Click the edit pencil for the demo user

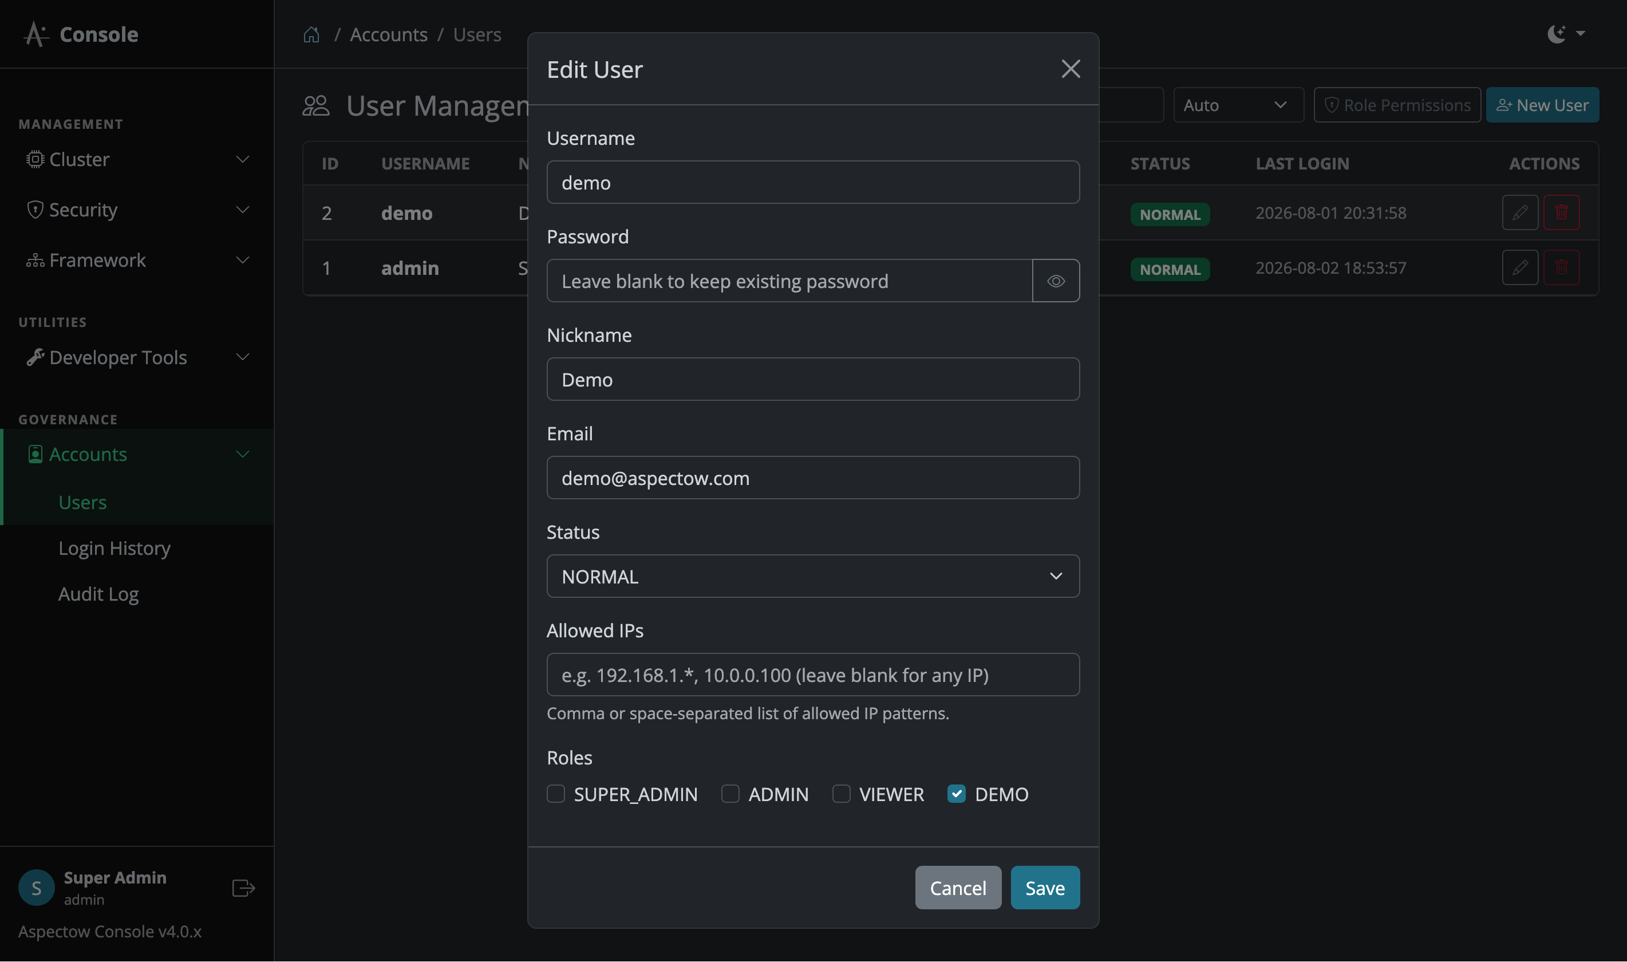click(1520, 212)
